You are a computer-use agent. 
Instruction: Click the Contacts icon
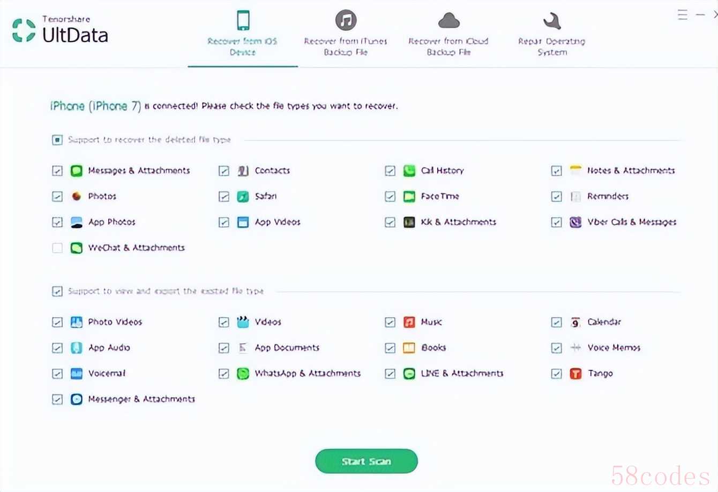pyautogui.click(x=243, y=170)
